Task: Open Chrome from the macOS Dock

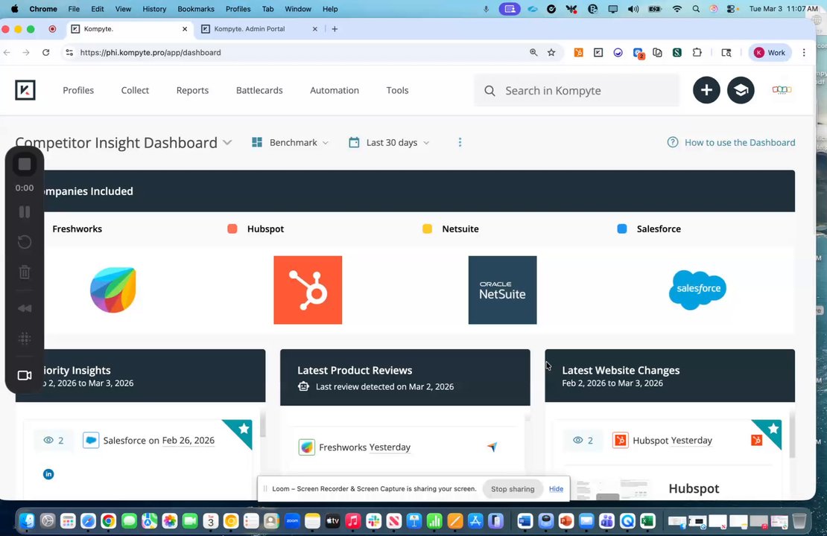Action: click(109, 521)
